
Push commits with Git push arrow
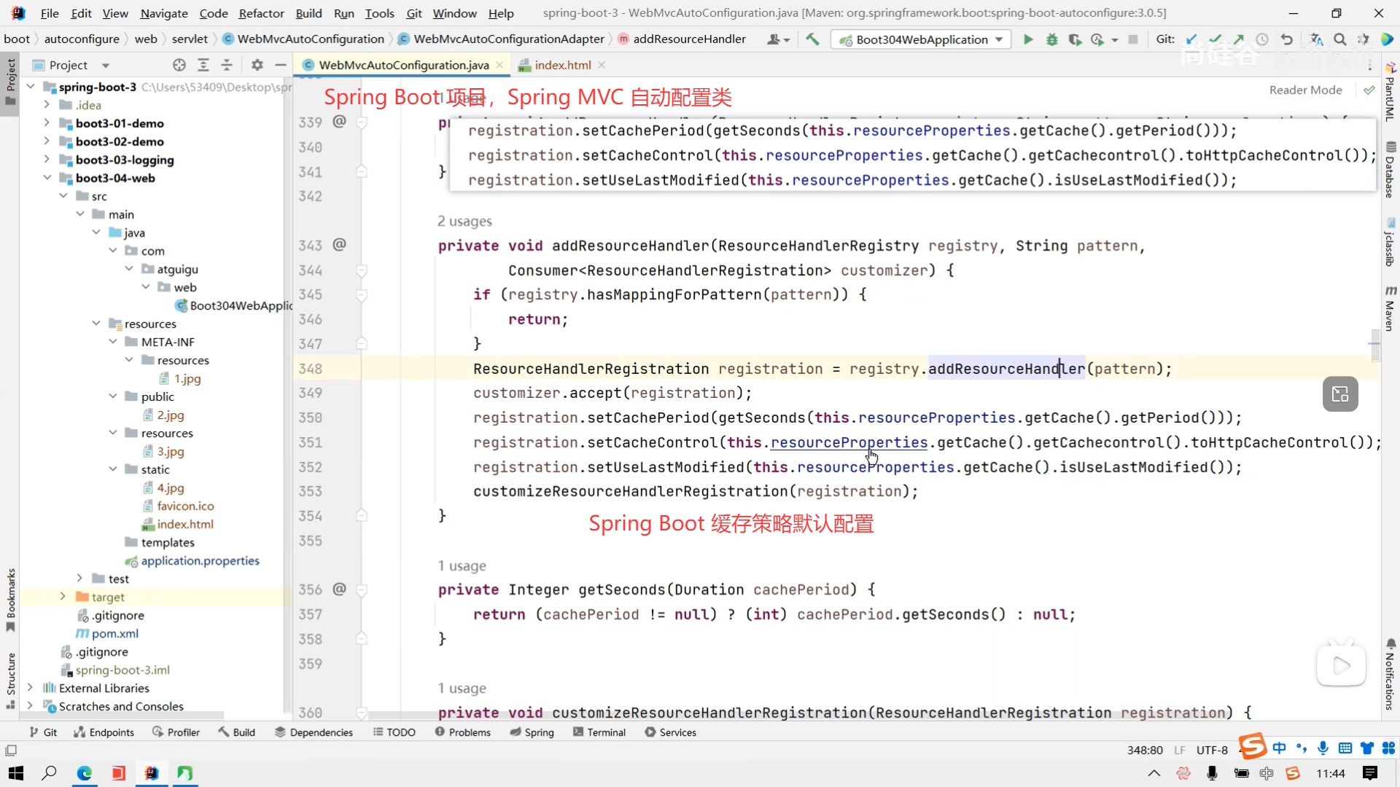1238,39
